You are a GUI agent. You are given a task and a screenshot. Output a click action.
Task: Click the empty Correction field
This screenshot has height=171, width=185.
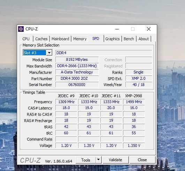tap(139, 59)
